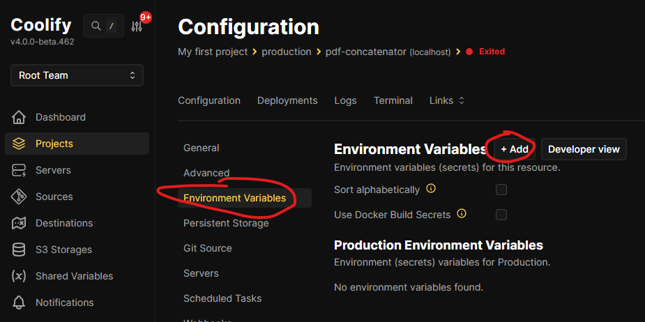Expand the Links dropdown menu
Screen dimensions: 645x322
coord(447,100)
